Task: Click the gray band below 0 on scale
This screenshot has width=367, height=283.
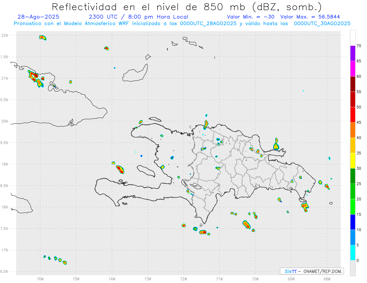Action: coord(353,268)
